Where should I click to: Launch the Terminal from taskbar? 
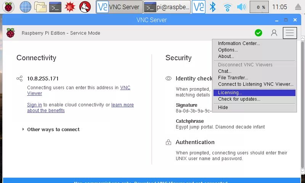point(55,7)
